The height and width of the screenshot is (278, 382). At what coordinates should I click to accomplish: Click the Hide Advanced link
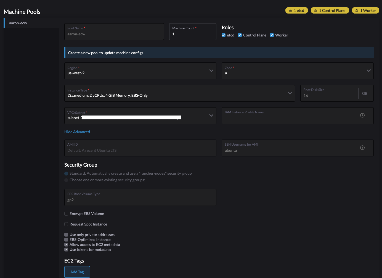pos(77,132)
